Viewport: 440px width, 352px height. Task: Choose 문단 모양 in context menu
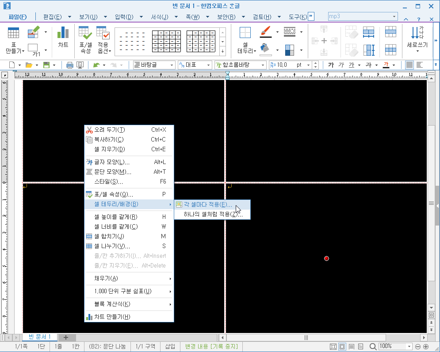tap(129, 172)
